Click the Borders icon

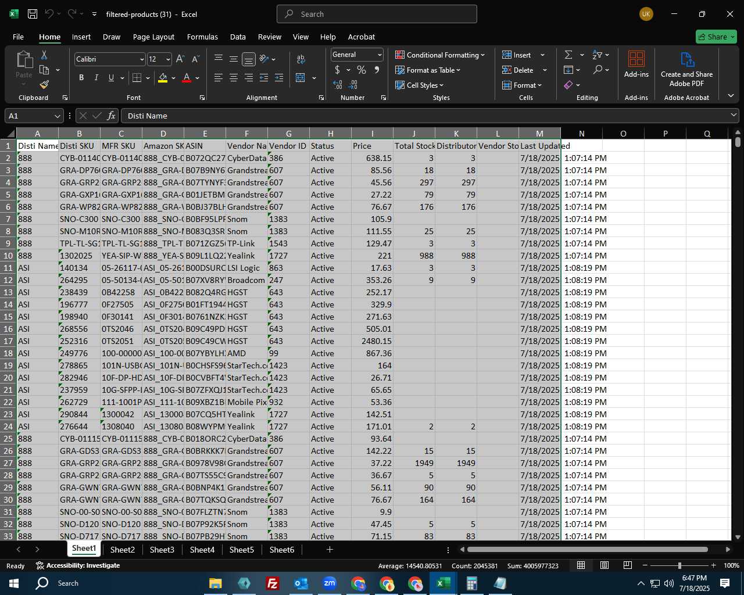(x=137, y=78)
